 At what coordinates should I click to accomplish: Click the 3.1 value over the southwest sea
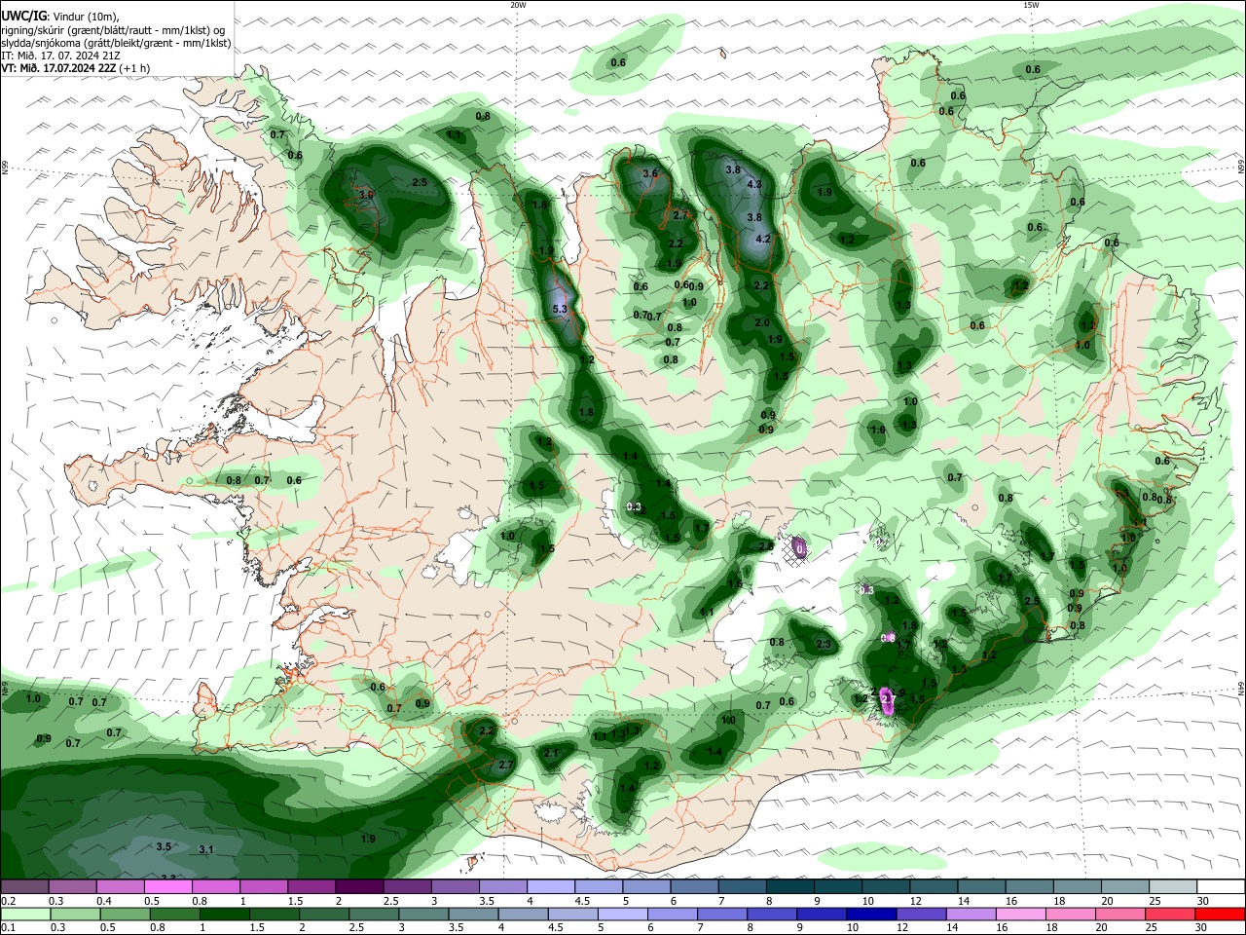pos(205,850)
